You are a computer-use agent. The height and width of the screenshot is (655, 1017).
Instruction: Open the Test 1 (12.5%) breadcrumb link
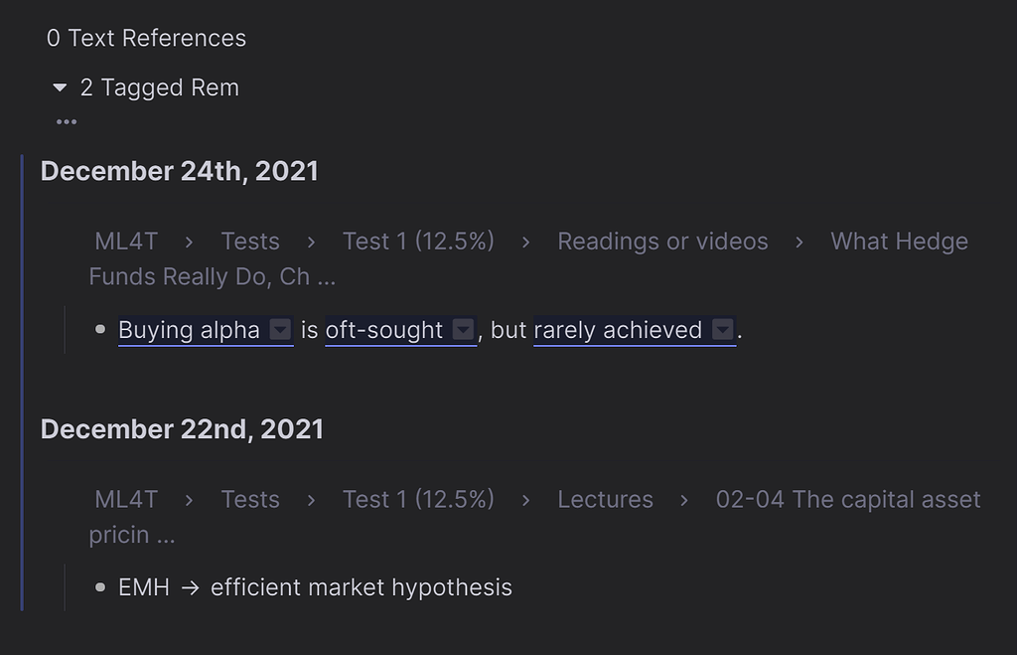pos(418,241)
